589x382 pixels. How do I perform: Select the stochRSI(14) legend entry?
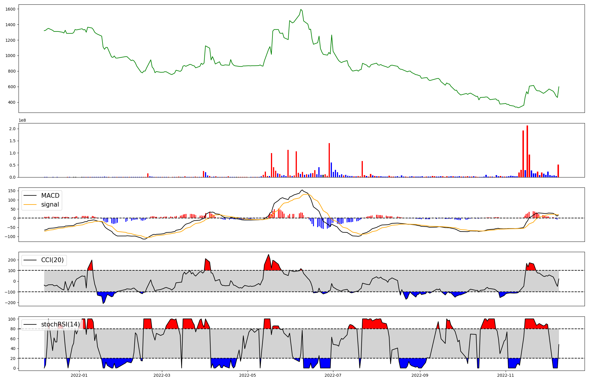click(60, 324)
